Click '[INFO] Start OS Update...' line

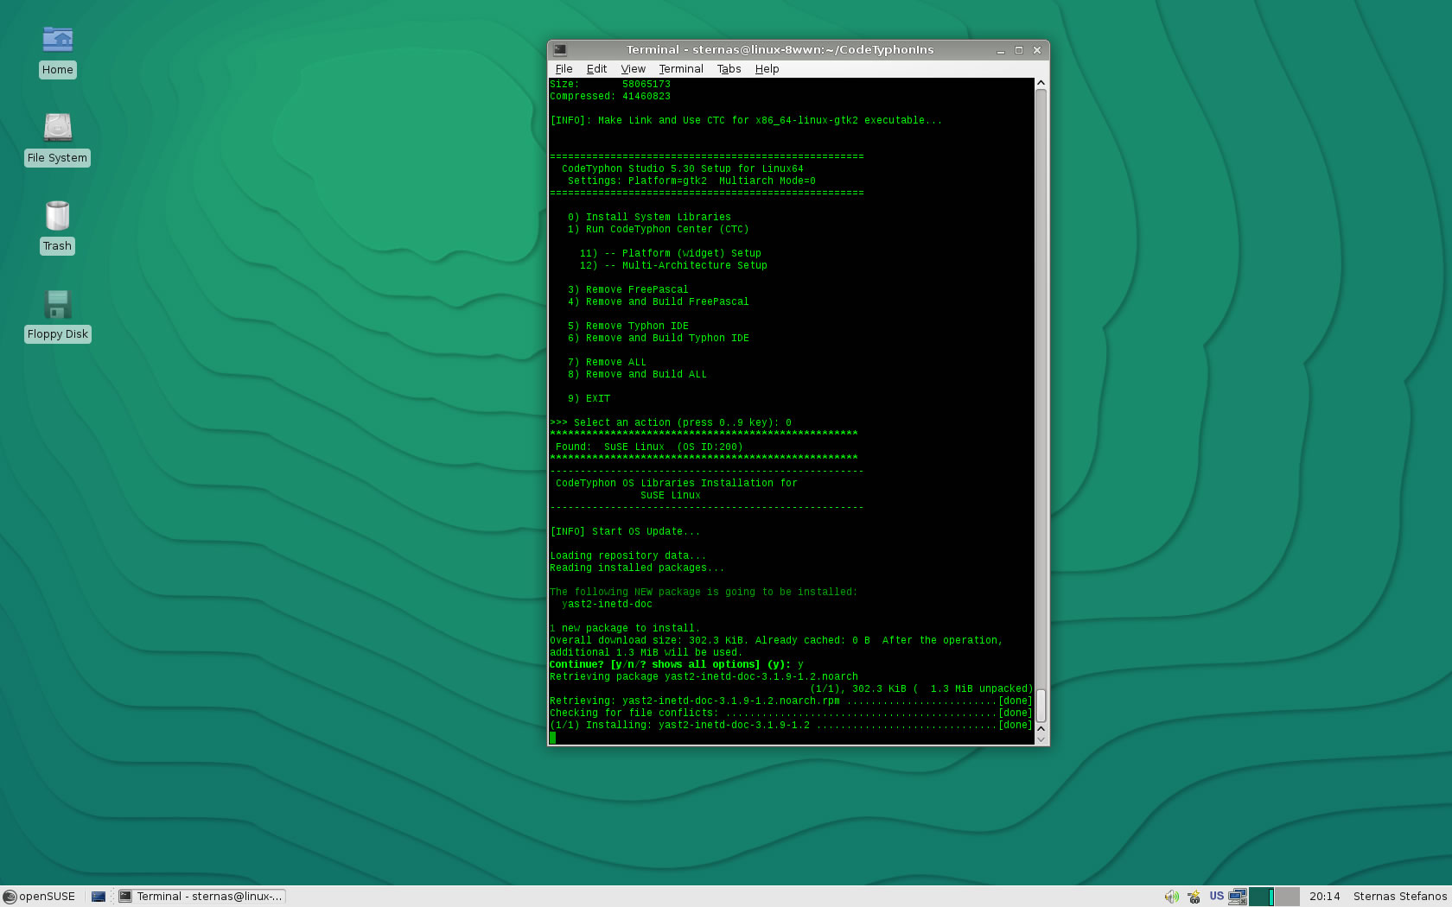coord(625,532)
